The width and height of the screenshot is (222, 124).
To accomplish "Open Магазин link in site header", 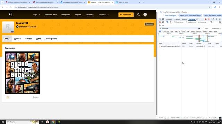I will 89,14.
